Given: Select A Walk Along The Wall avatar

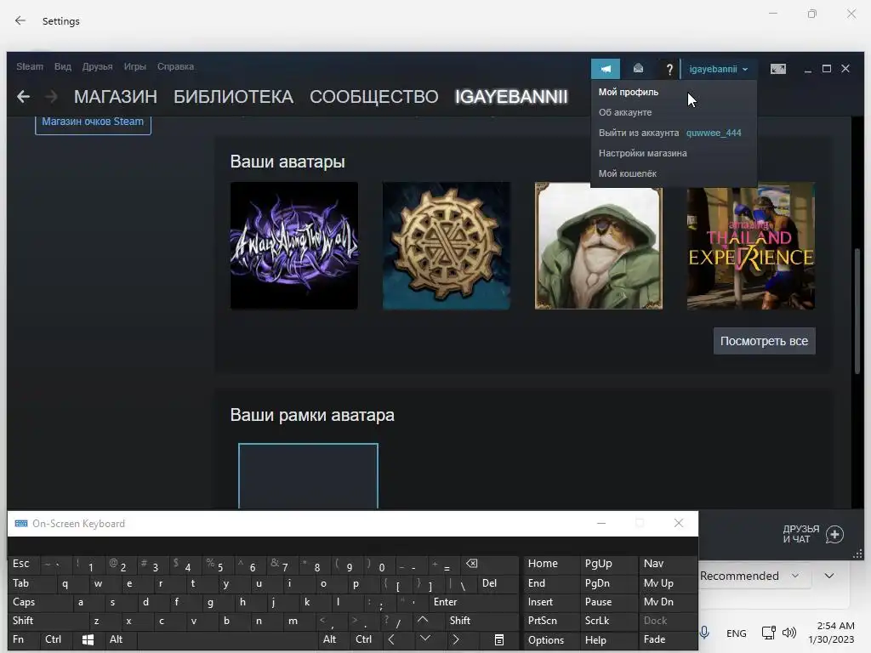Looking at the screenshot, I should [293, 246].
